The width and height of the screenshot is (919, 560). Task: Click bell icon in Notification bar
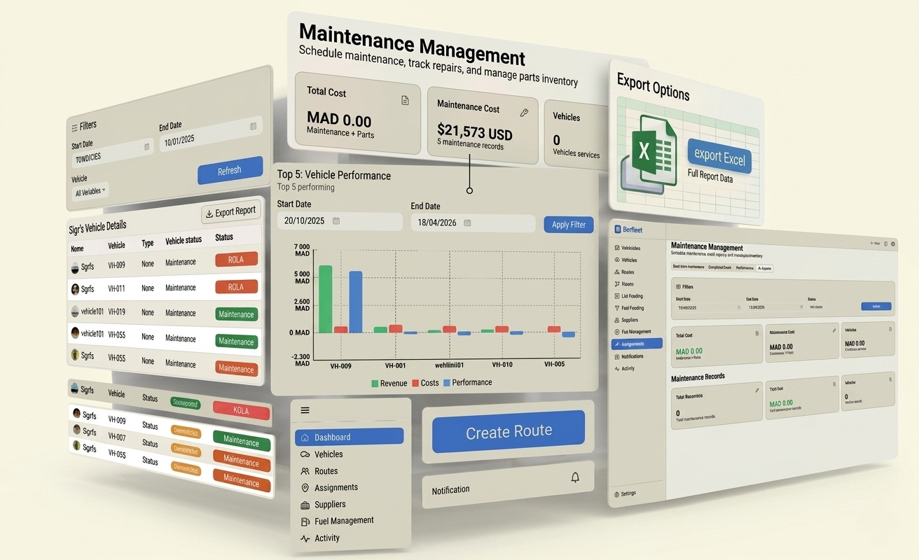point(575,477)
